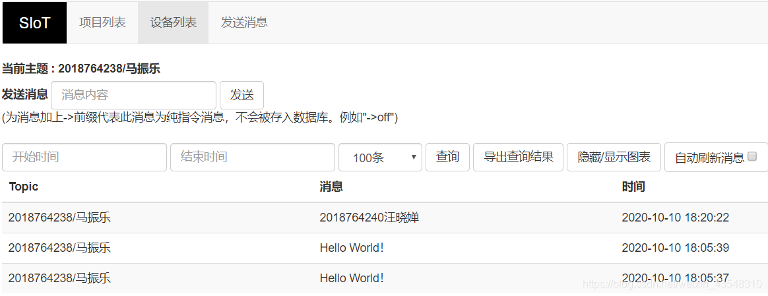Select timestamp 2020-10-10 18:05:39

click(676, 248)
